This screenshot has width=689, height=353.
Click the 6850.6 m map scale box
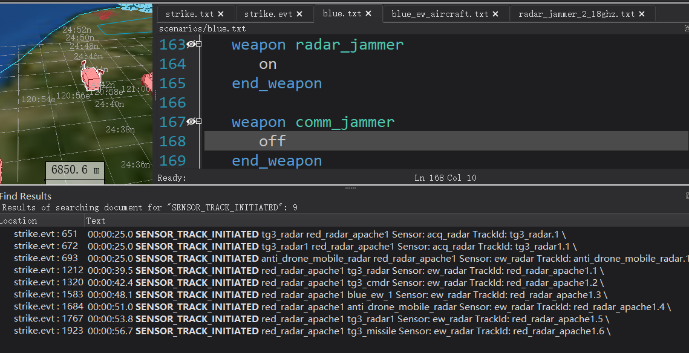(75, 170)
